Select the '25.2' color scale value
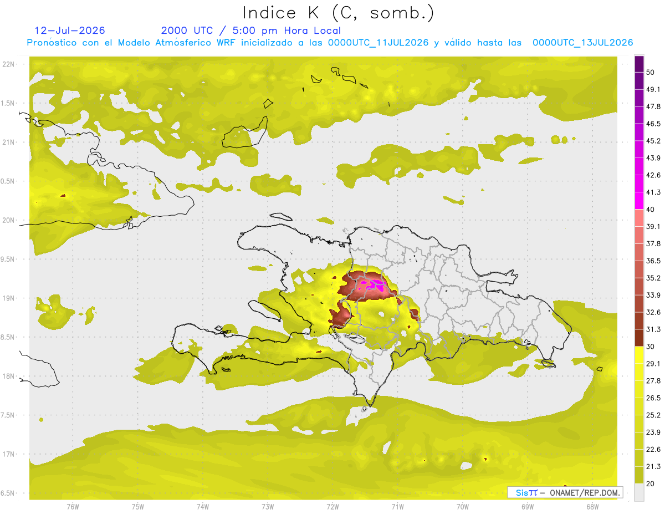 pos(653,415)
